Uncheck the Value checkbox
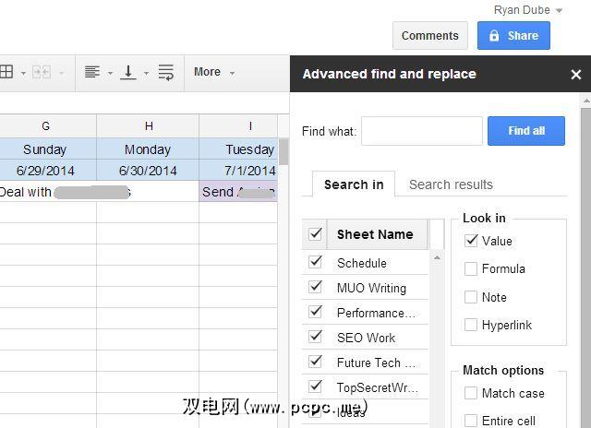This screenshot has height=428, width=591. [471, 241]
